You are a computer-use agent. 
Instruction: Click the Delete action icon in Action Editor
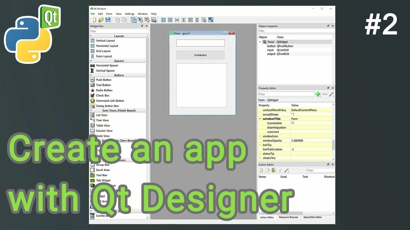click(280, 170)
